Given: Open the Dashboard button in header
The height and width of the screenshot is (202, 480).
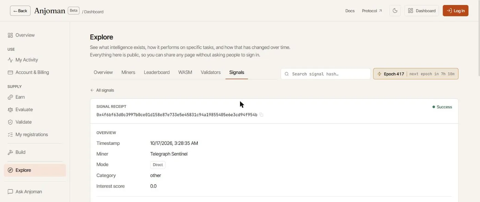Looking at the screenshot, I should click(x=422, y=11).
